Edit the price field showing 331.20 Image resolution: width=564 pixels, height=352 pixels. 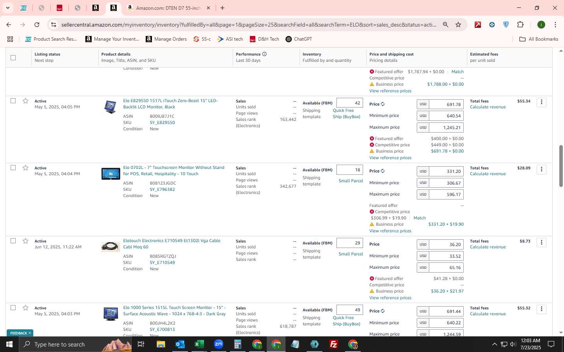446,171
